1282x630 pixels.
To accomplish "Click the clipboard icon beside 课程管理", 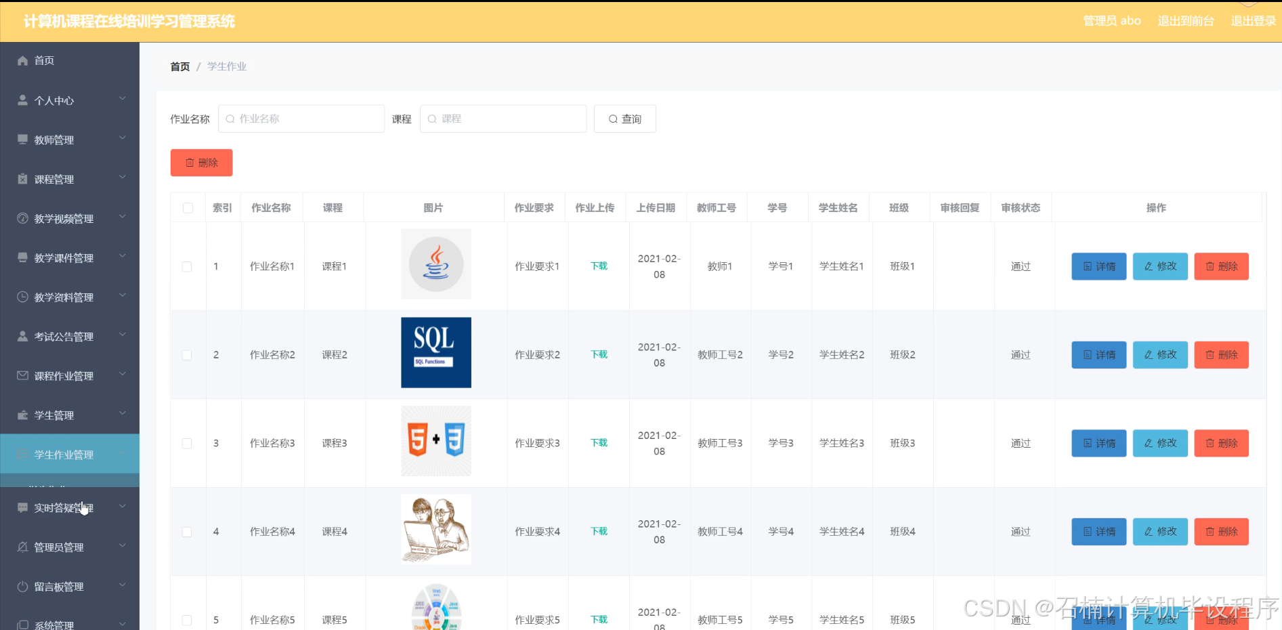I will [x=22, y=179].
